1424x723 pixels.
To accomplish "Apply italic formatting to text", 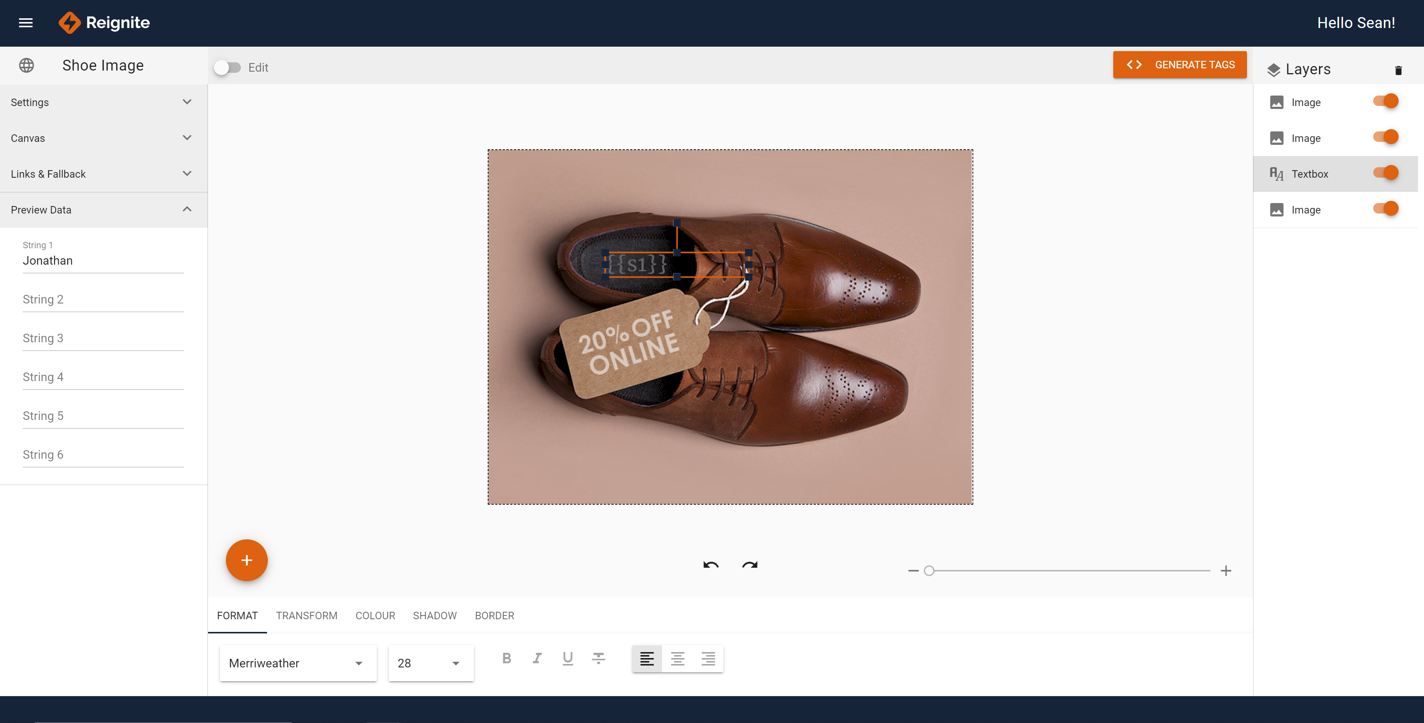I will pyautogui.click(x=537, y=658).
